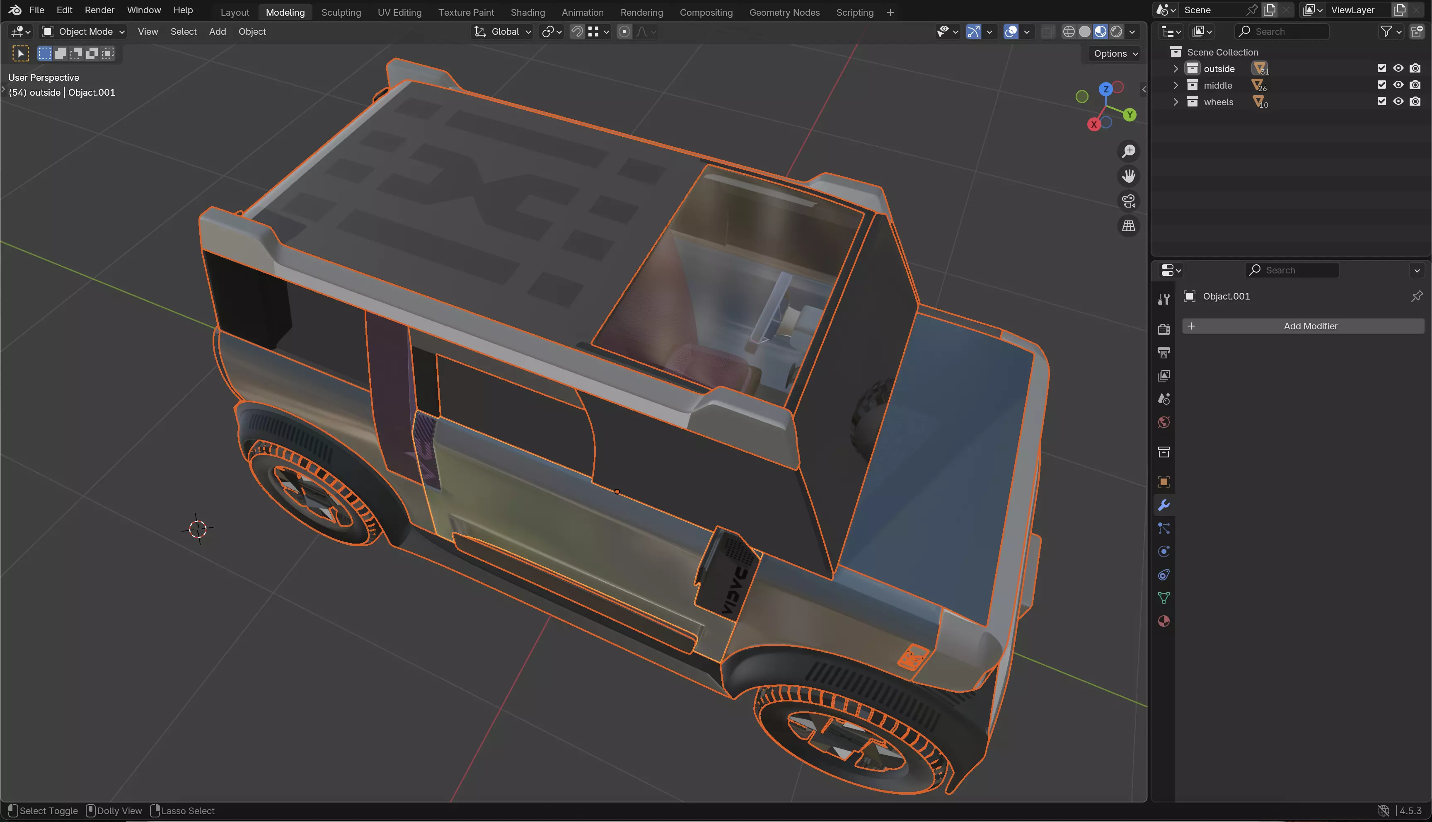Click the new collection icon in outliner
1432x822 pixels.
(x=1417, y=31)
